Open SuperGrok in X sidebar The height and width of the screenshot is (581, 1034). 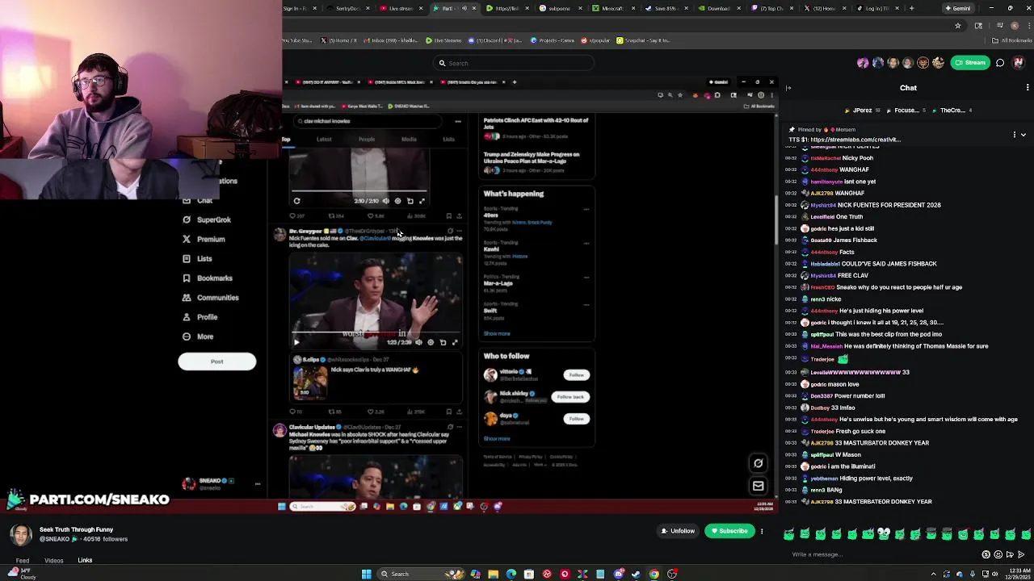tap(207, 219)
